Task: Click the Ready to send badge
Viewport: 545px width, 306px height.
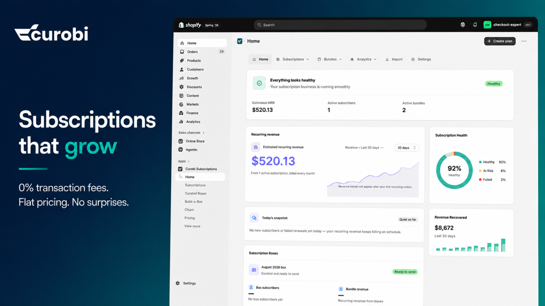Action: coord(405,272)
